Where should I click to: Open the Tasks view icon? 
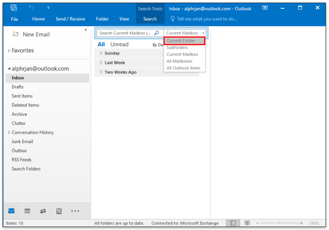(x=59, y=211)
